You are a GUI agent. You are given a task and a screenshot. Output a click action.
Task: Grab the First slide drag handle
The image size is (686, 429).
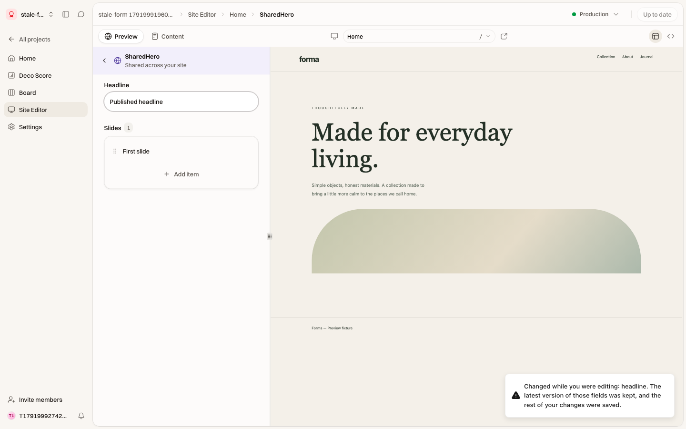pos(115,151)
